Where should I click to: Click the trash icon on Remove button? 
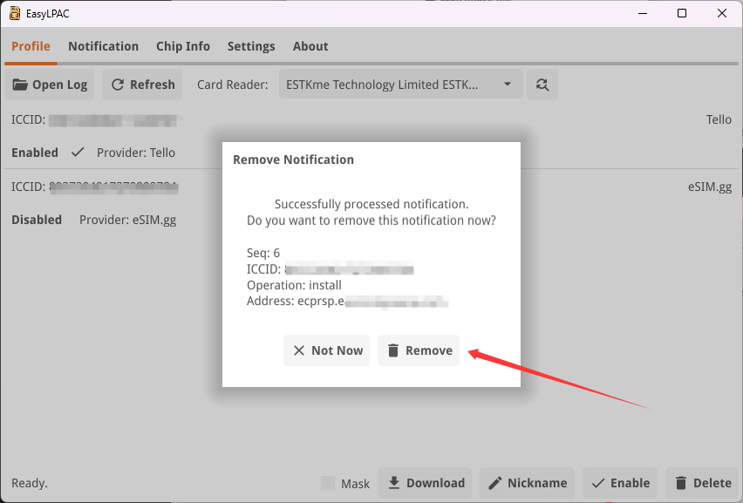tap(393, 350)
